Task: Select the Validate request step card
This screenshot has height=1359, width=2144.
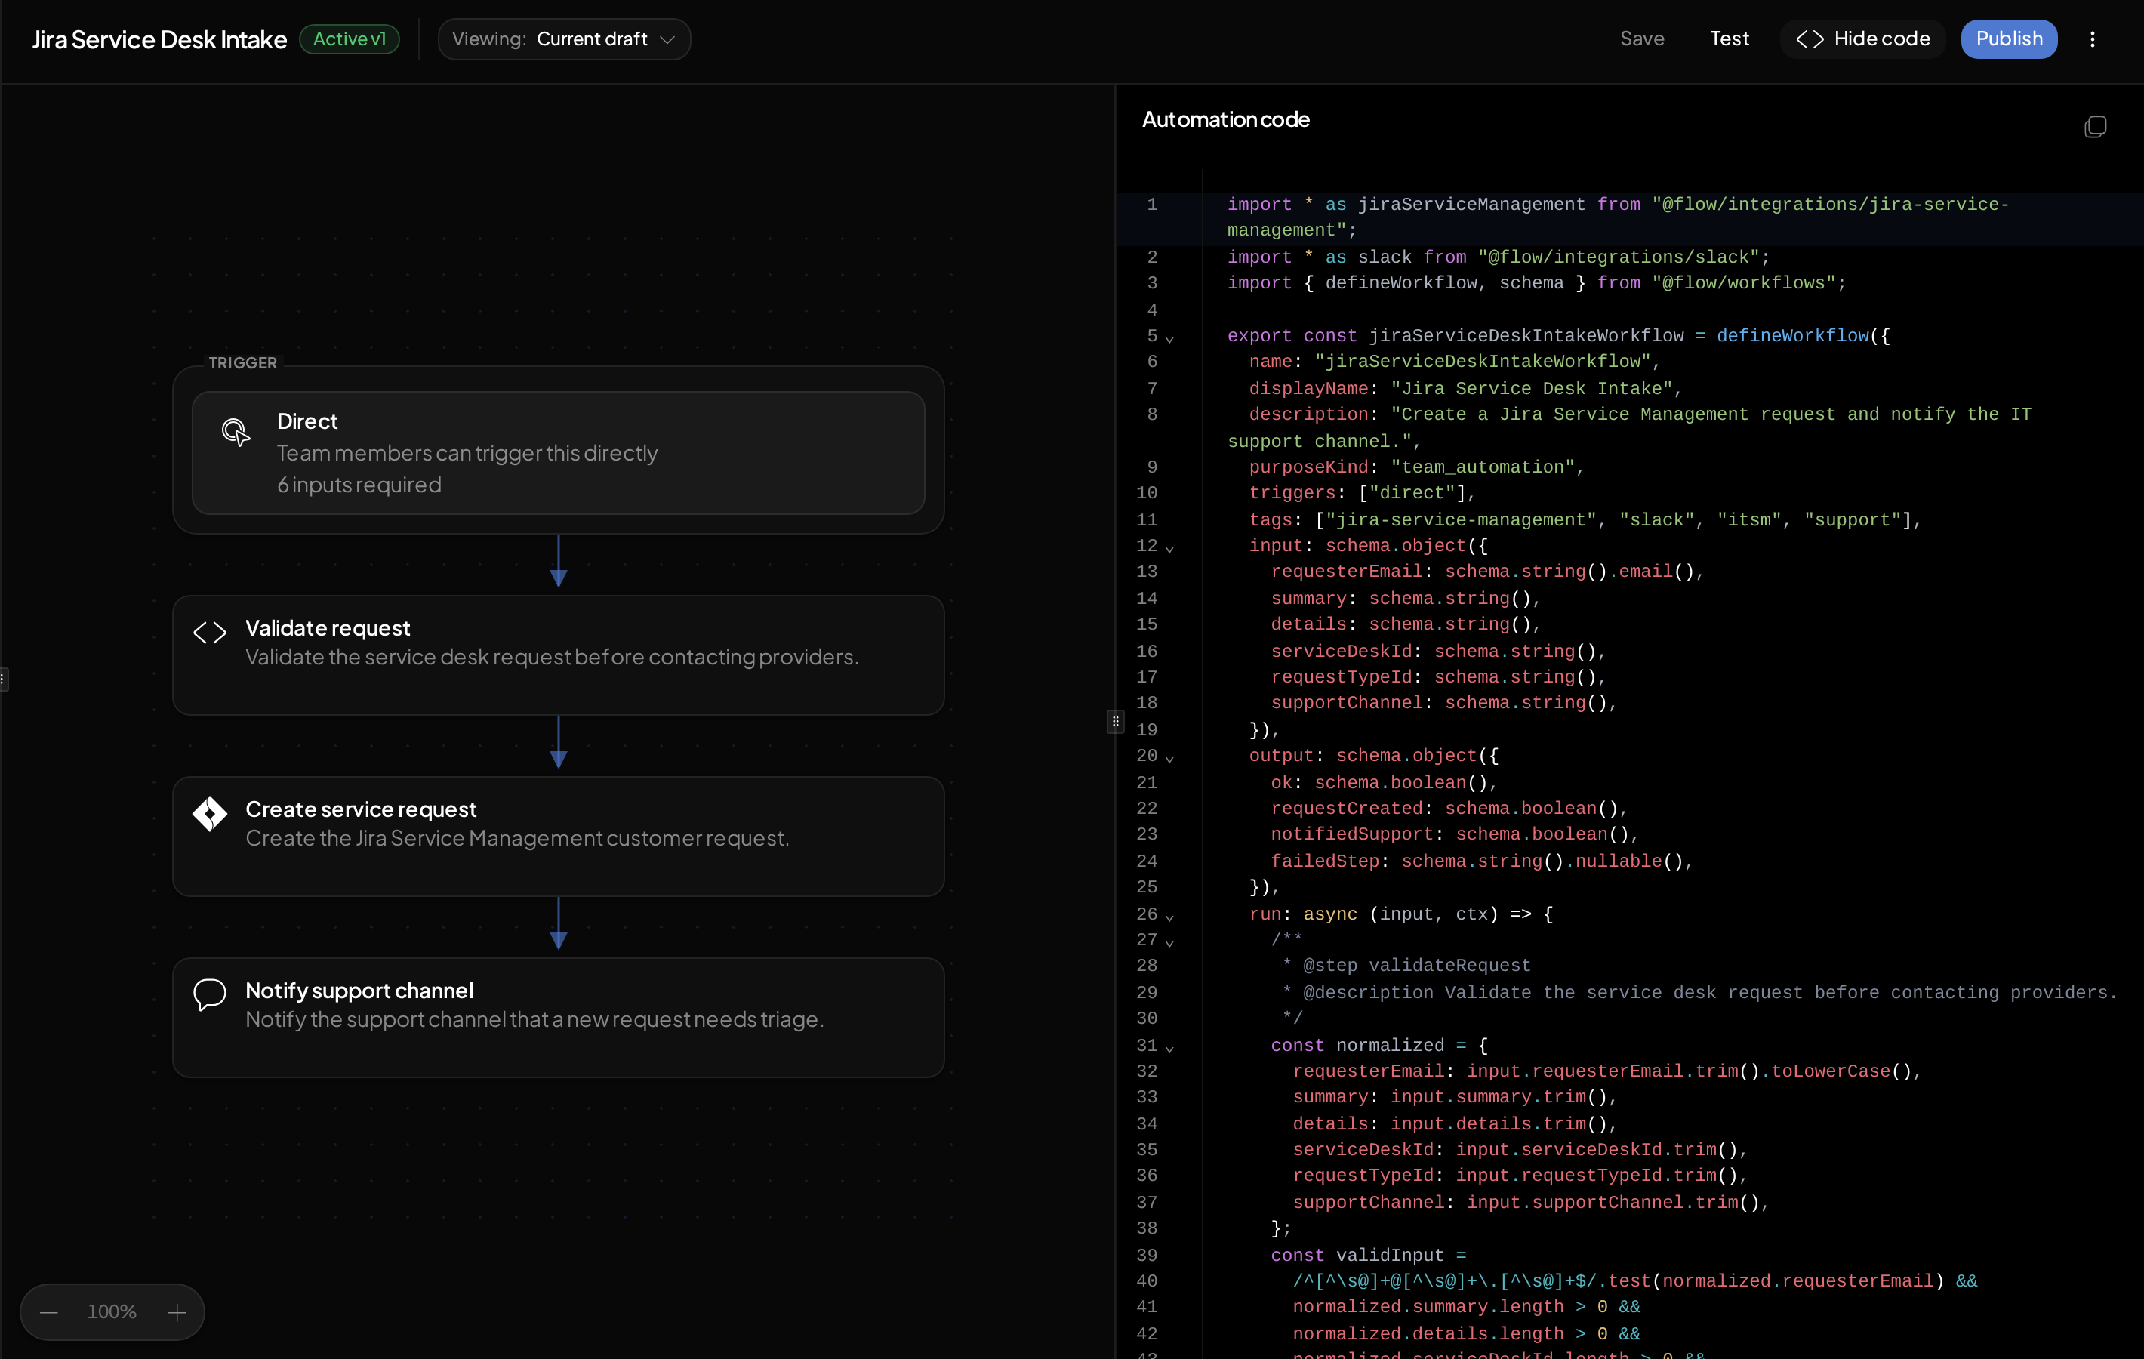Action: click(558, 655)
